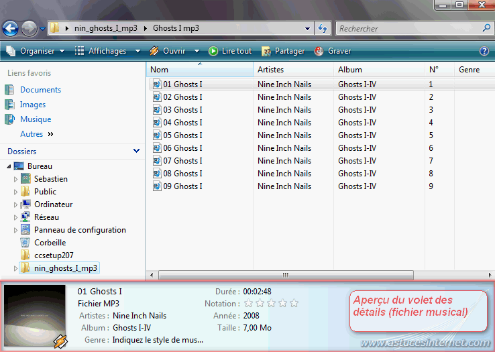Click the MP3 icon of 04 Ghosts I

[157, 123]
